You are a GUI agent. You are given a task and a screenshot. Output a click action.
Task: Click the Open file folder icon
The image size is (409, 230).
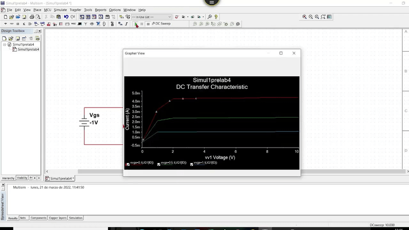click(11, 17)
